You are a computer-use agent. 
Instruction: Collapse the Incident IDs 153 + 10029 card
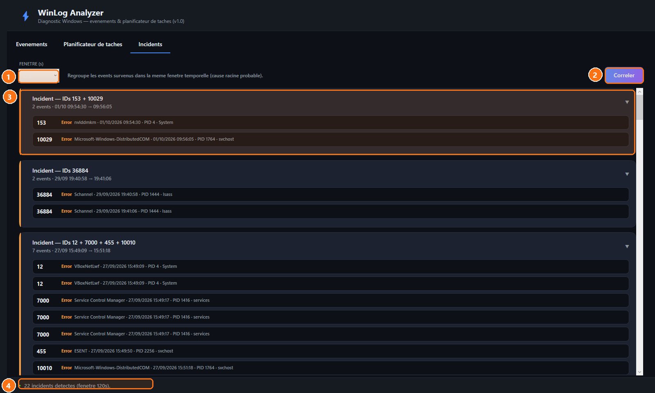click(x=627, y=102)
